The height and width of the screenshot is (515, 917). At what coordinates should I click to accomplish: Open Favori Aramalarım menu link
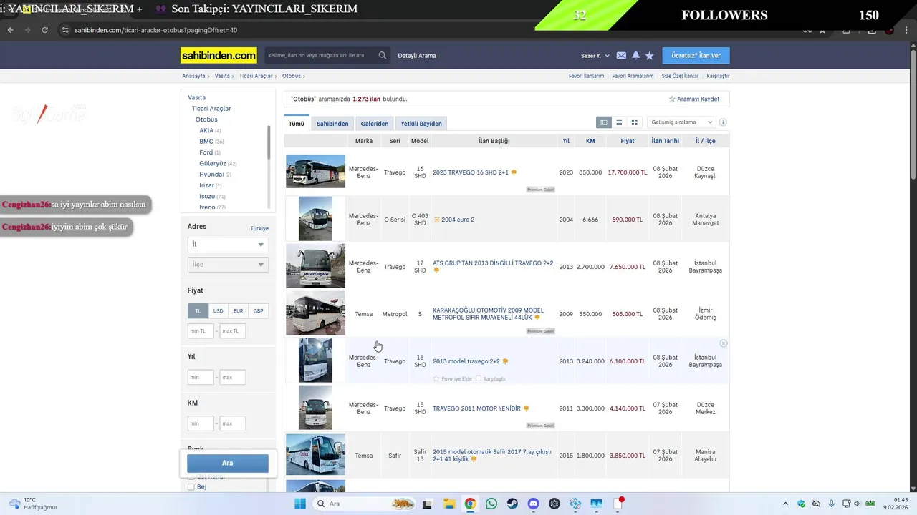[633, 76]
